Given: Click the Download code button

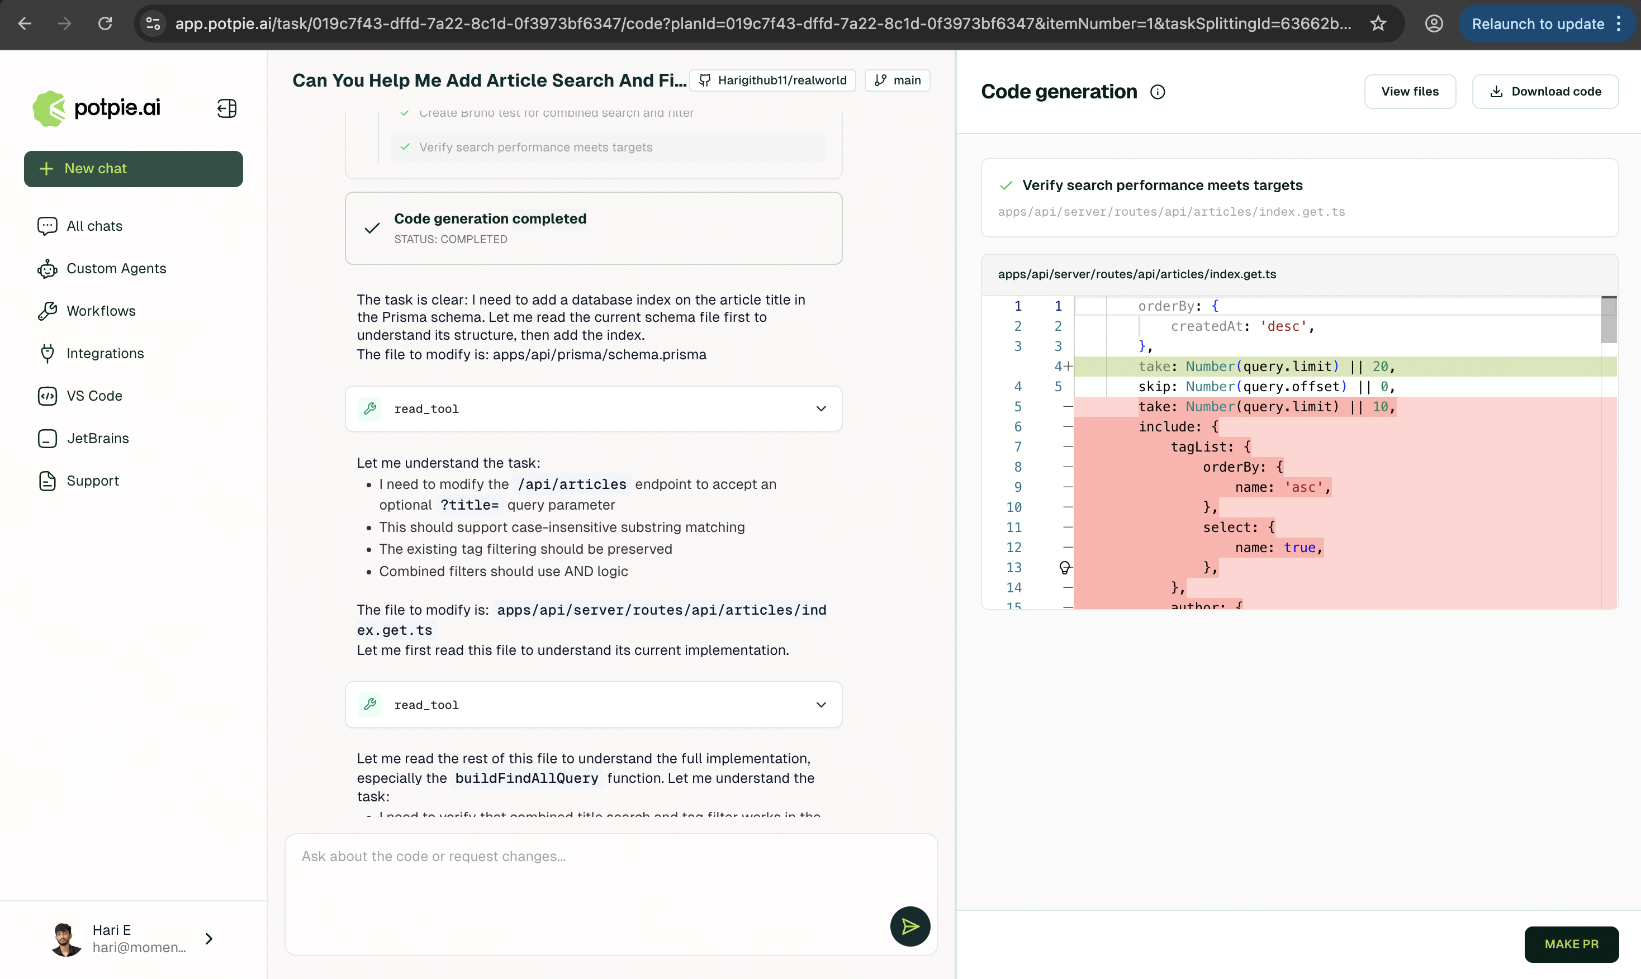Looking at the screenshot, I should coord(1545,92).
